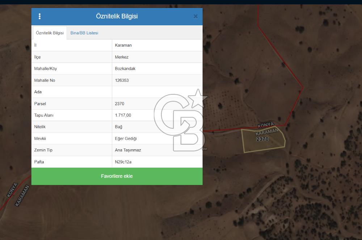Screen dimensions: 362x240
Task: Close the Öznitelik Bilgisi dialog
Action: tap(195, 16)
